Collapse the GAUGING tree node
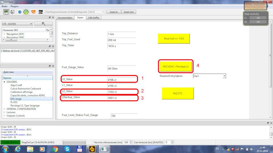Viewport: 273px width, 153px height. tap(4, 82)
